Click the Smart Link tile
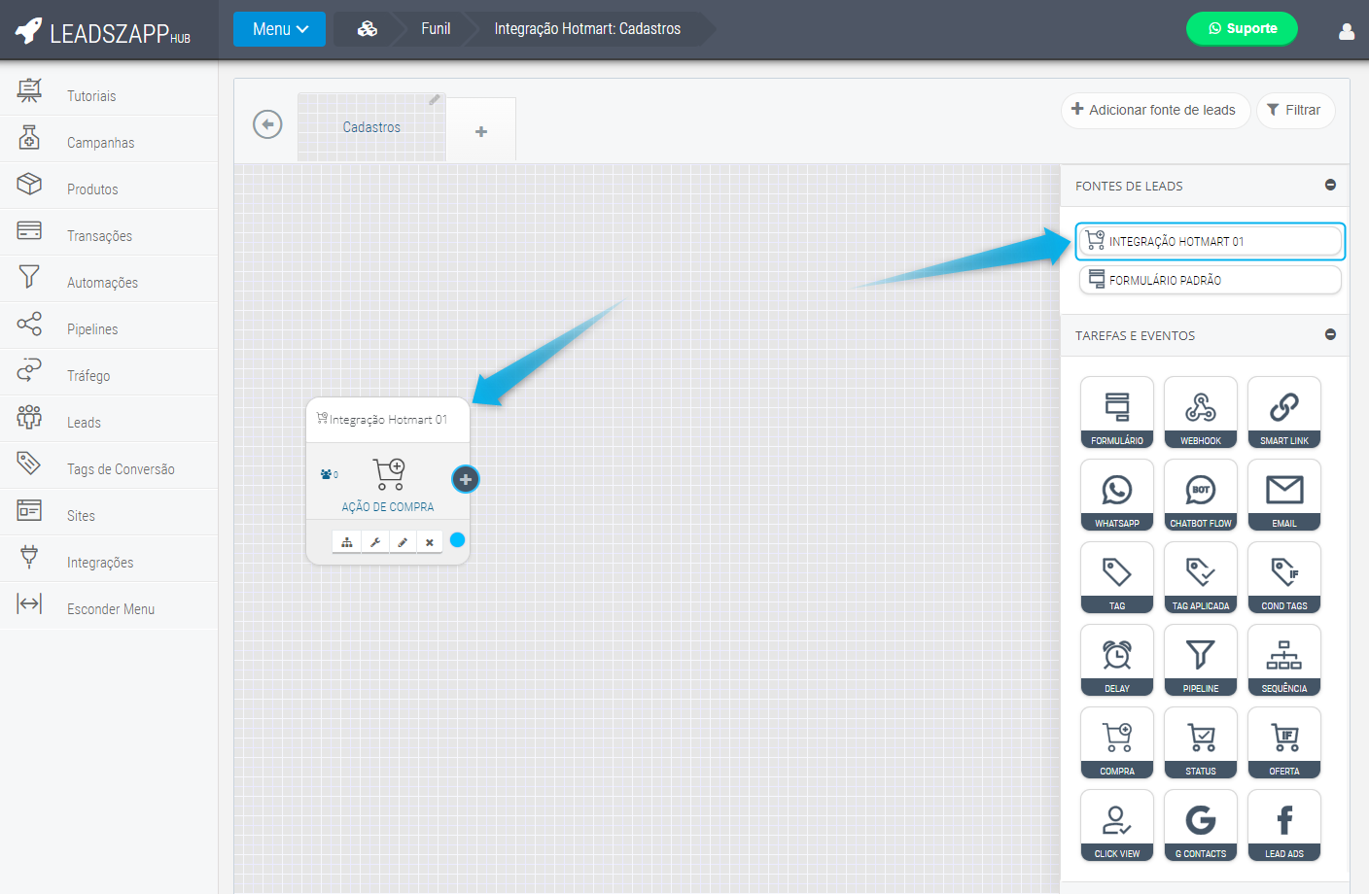Image resolution: width=1369 pixels, height=894 pixels. (1283, 412)
